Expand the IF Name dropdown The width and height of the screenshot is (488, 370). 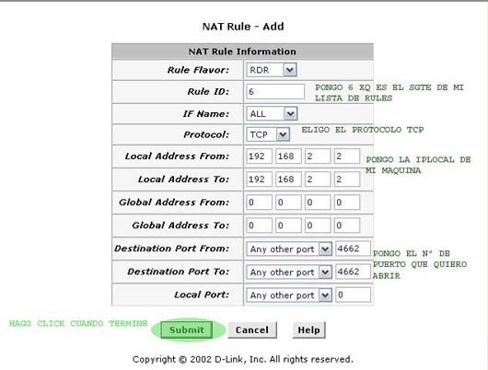pyautogui.click(x=272, y=113)
